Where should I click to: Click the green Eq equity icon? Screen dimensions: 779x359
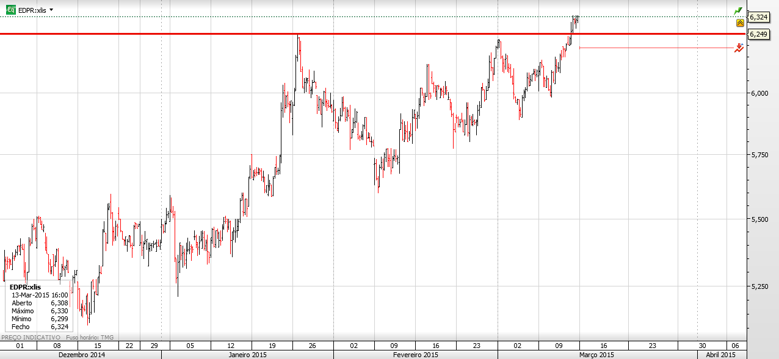tap(11, 10)
